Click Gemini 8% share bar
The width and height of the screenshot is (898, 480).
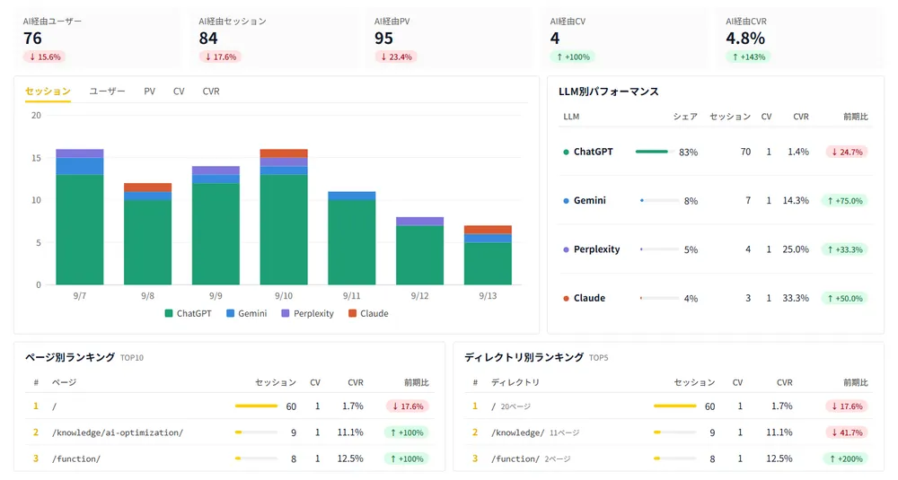click(x=659, y=200)
